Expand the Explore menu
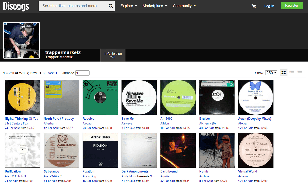Screen dimensions: 308x185 click(129, 6)
